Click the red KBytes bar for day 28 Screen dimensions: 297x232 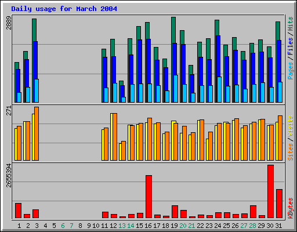point(253,212)
